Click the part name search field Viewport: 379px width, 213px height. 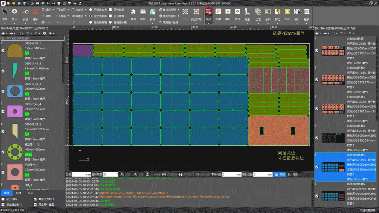33,38
